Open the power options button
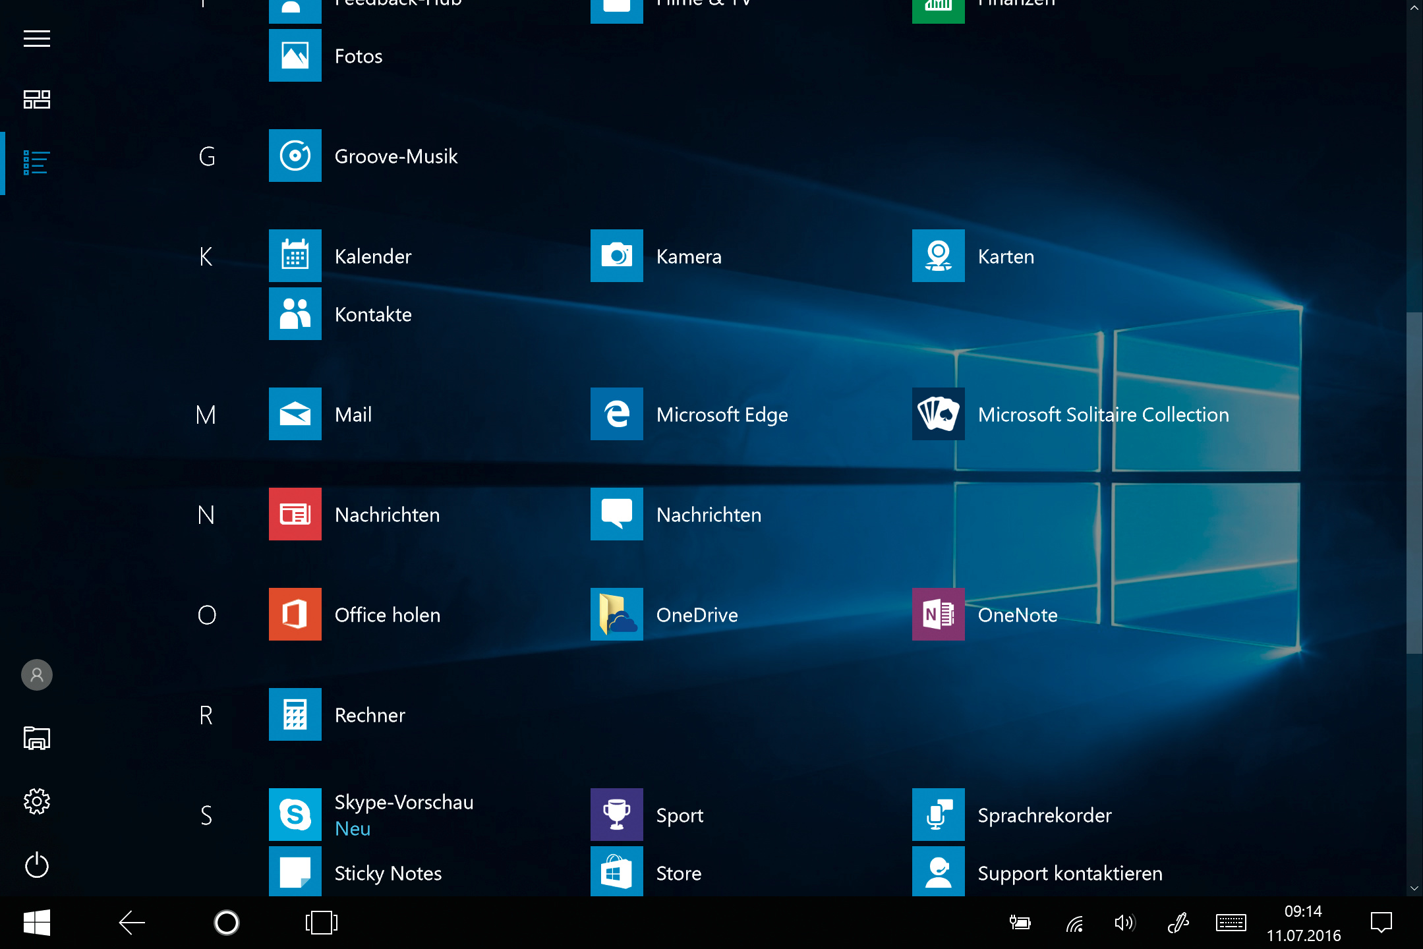 click(37, 865)
